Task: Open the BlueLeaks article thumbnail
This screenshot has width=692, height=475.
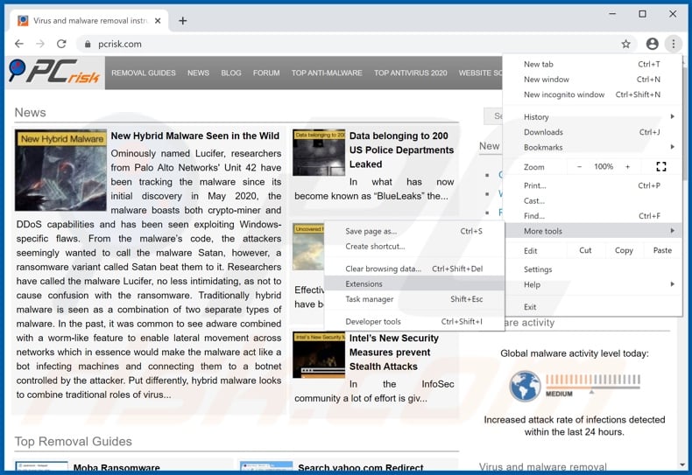Action: click(319, 152)
